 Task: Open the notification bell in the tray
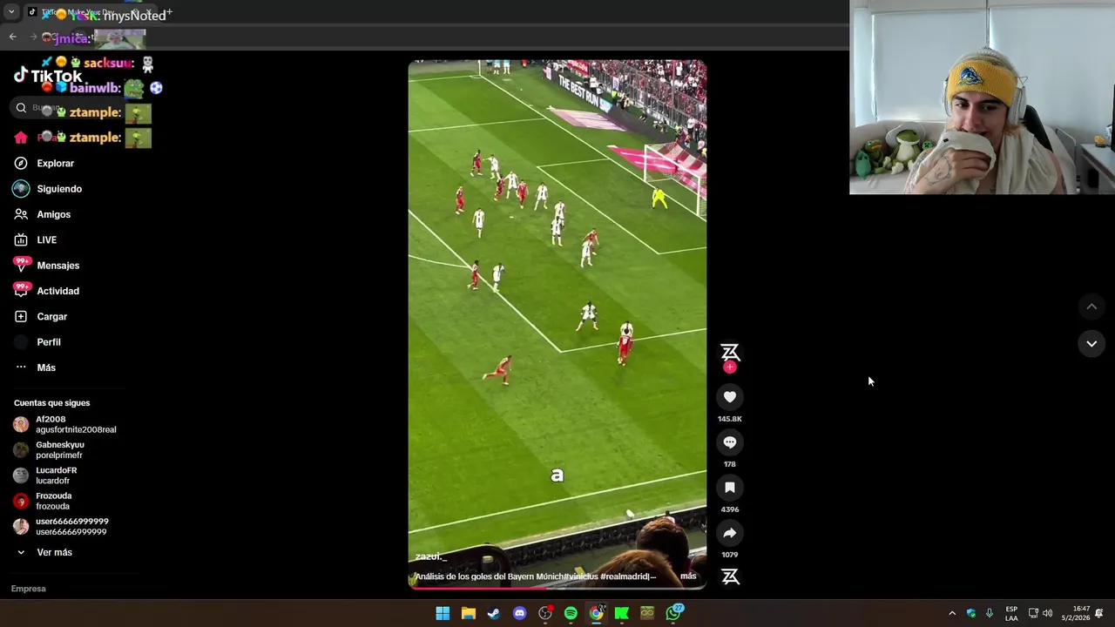pyautogui.click(x=1099, y=613)
